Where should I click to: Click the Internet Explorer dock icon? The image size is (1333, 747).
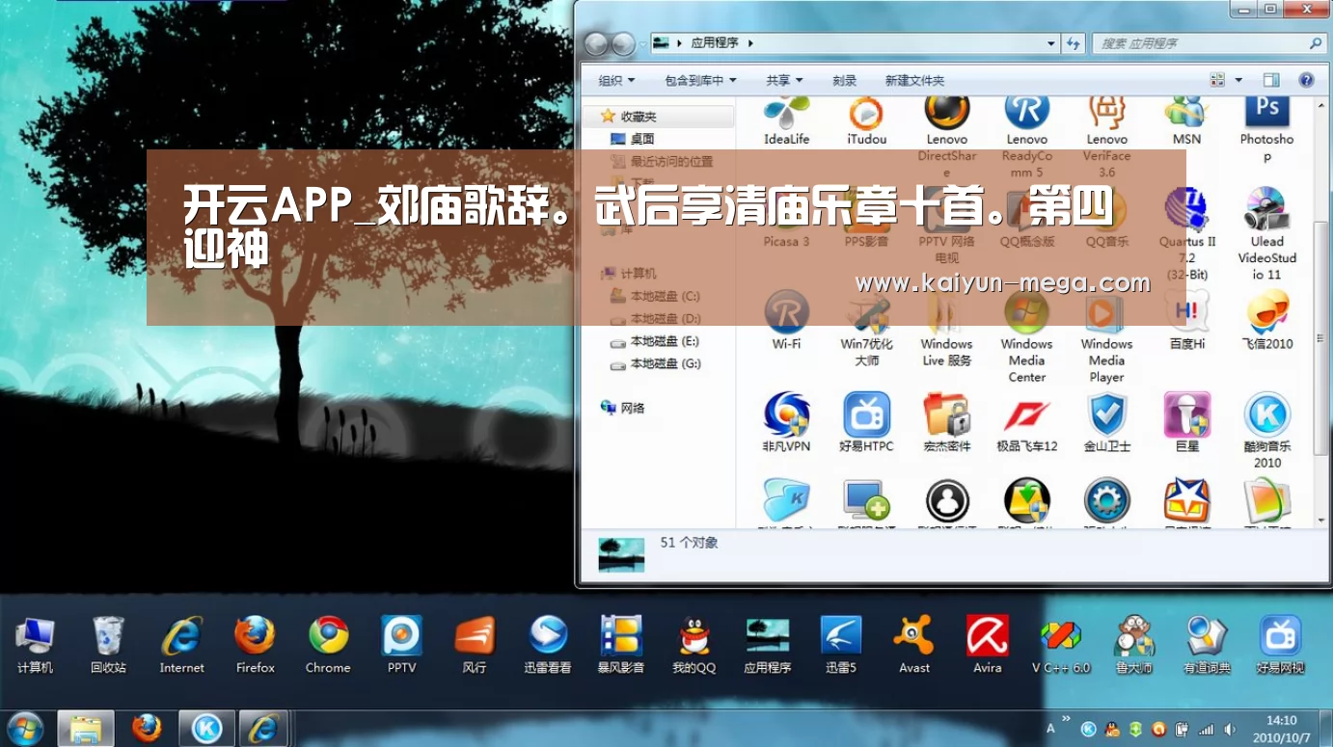point(181,644)
